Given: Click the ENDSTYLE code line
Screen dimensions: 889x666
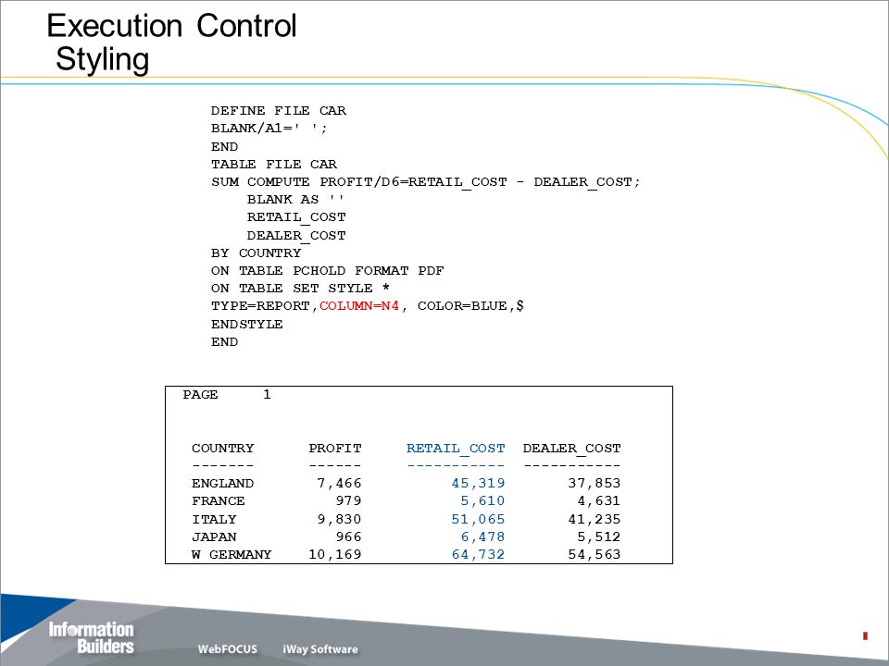Looking at the screenshot, I should (x=246, y=324).
